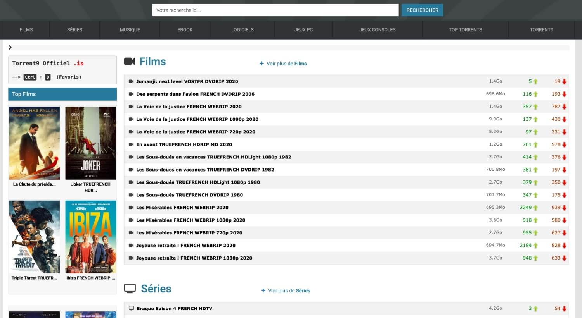The image size is (582, 318).
Task: Click the camera icon beside Films heading
Action: (130, 62)
